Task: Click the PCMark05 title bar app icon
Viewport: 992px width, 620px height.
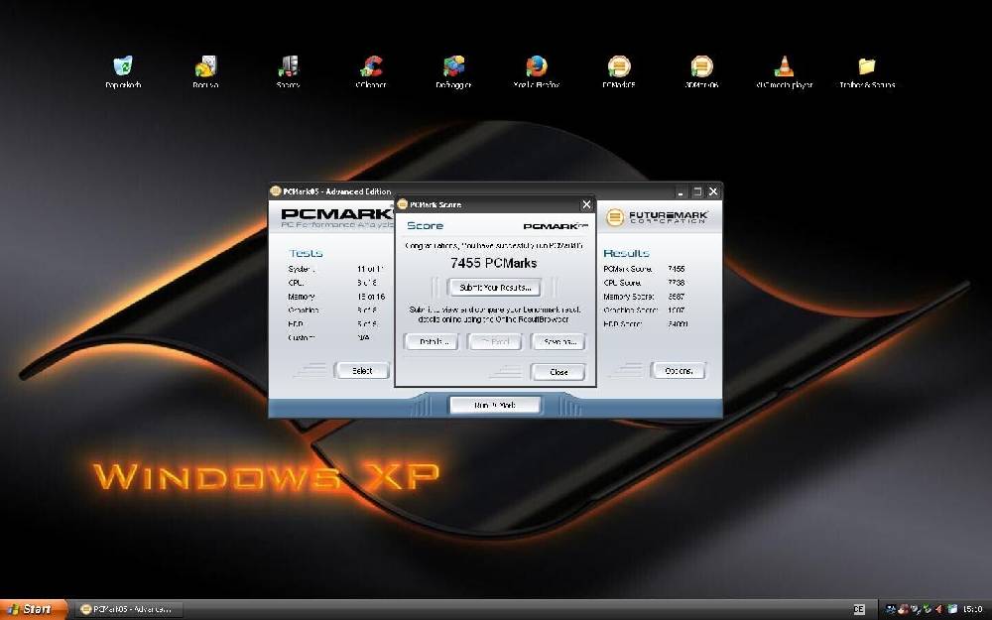Action: [275, 191]
